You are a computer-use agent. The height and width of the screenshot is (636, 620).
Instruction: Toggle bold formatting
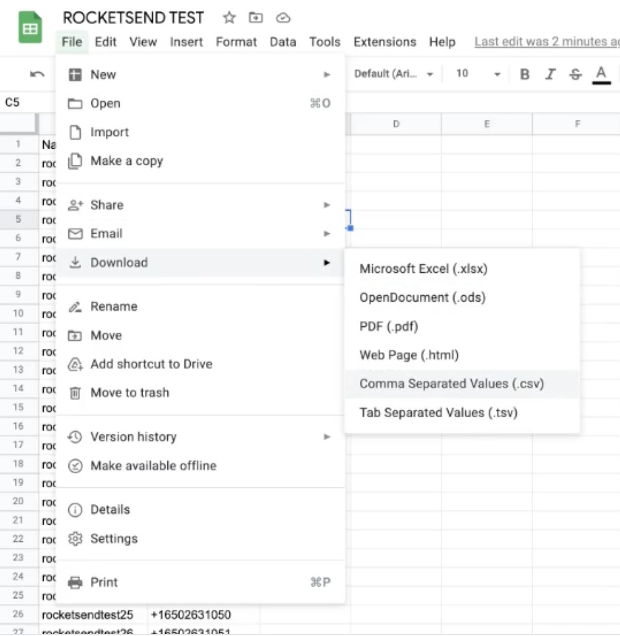[x=524, y=74]
